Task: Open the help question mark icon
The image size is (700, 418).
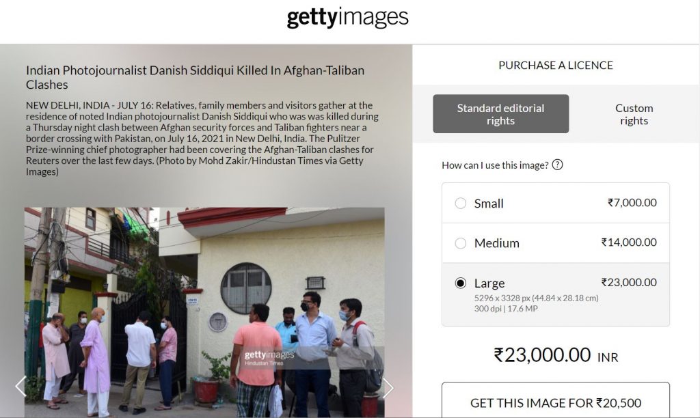Action: pyautogui.click(x=557, y=165)
